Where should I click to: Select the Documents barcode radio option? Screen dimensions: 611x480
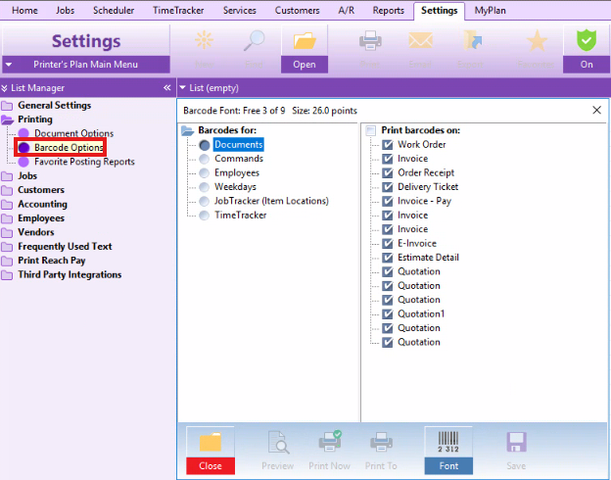(x=205, y=145)
